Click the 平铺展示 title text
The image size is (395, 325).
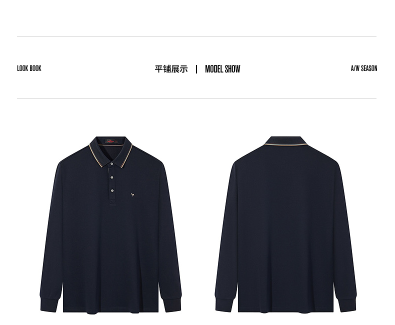(171, 69)
